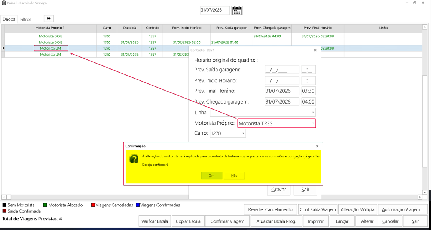Viewport: 431px width, 230px height.
Task: Click the Data Ida column header
Action: pyautogui.click(x=130, y=28)
